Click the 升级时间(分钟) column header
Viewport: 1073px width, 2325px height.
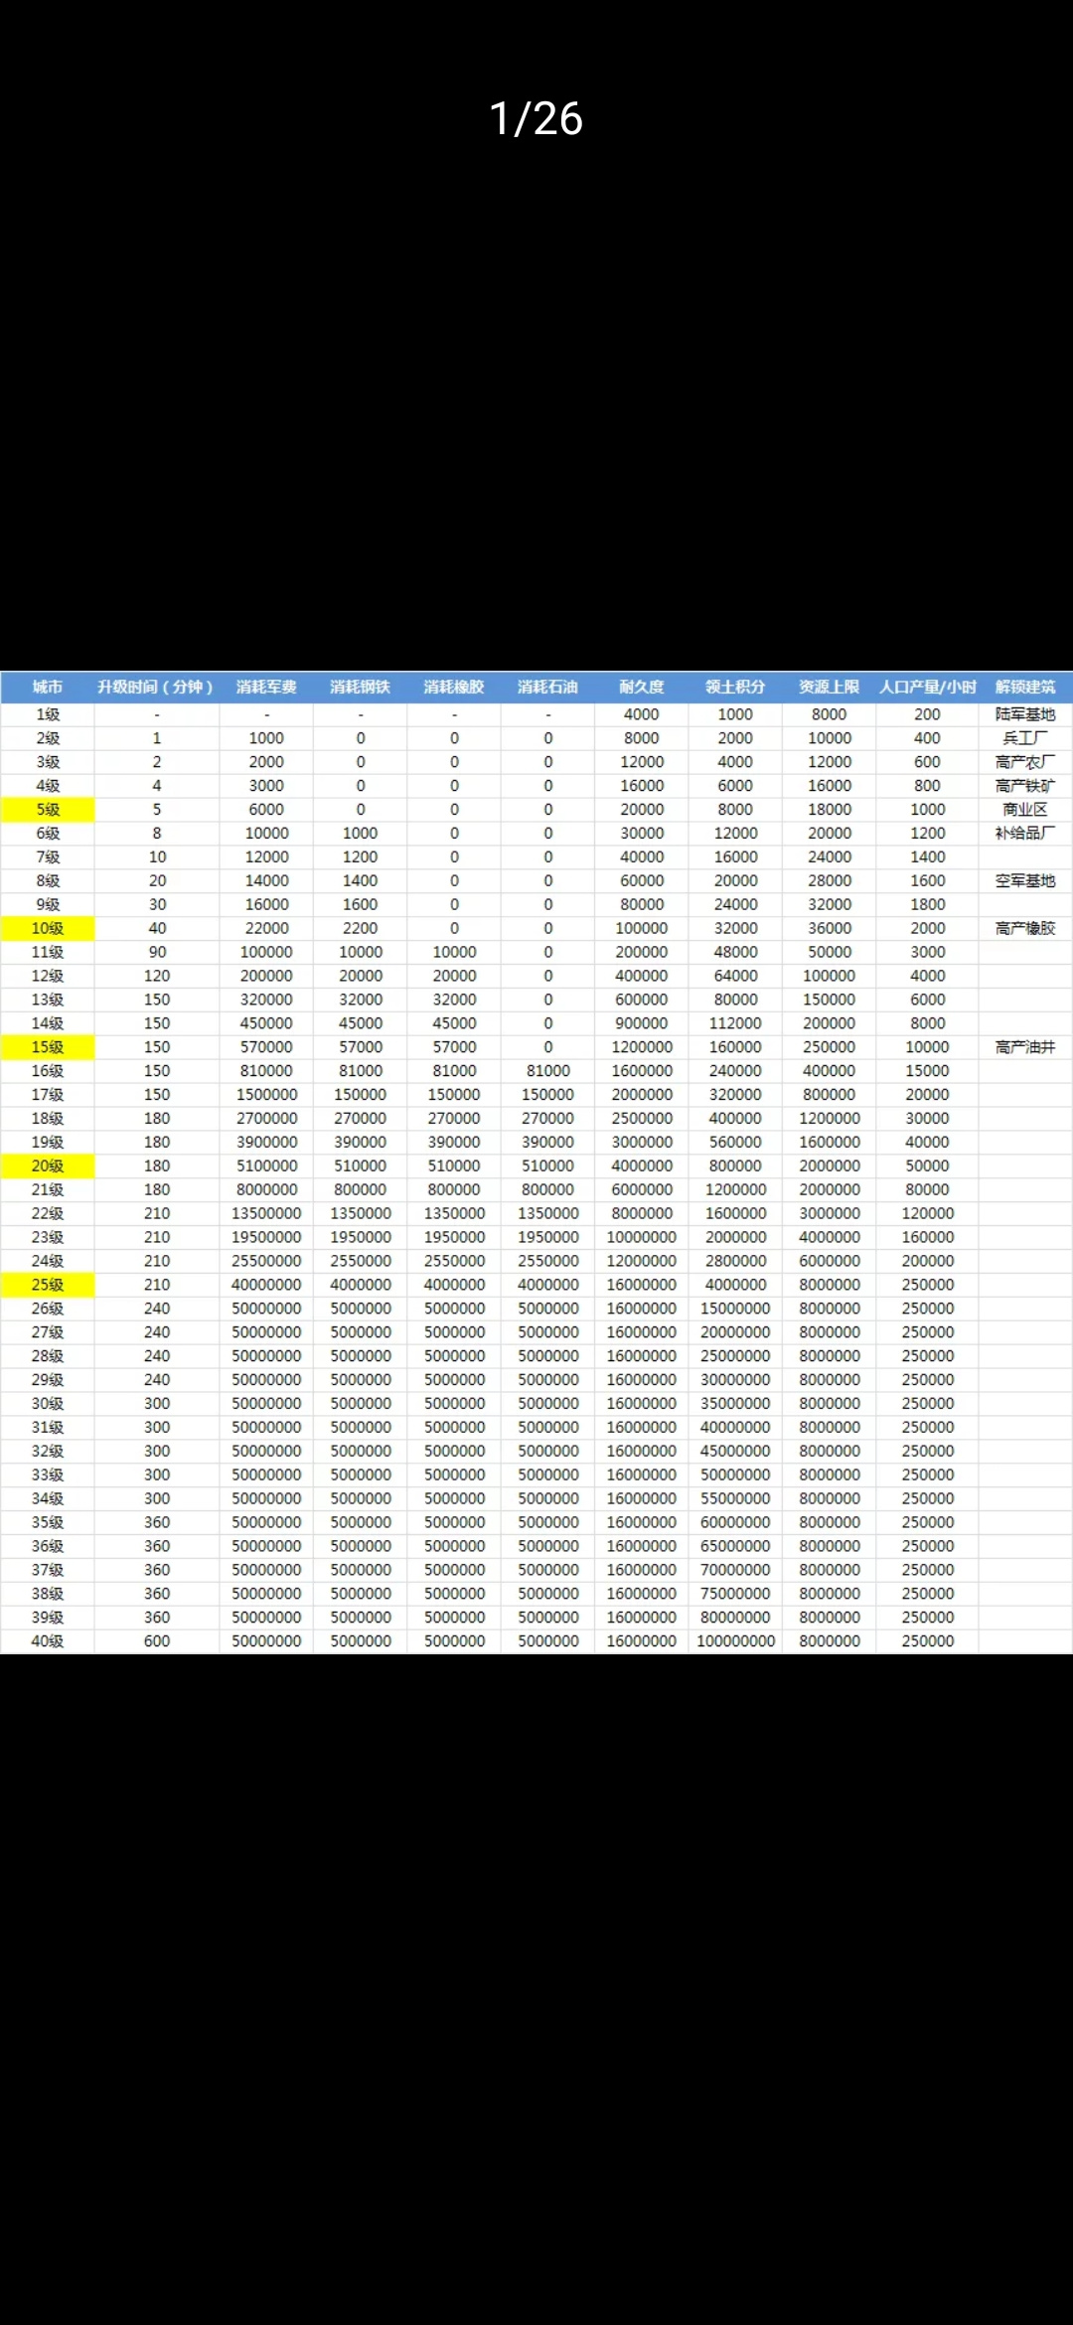pos(156,687)
